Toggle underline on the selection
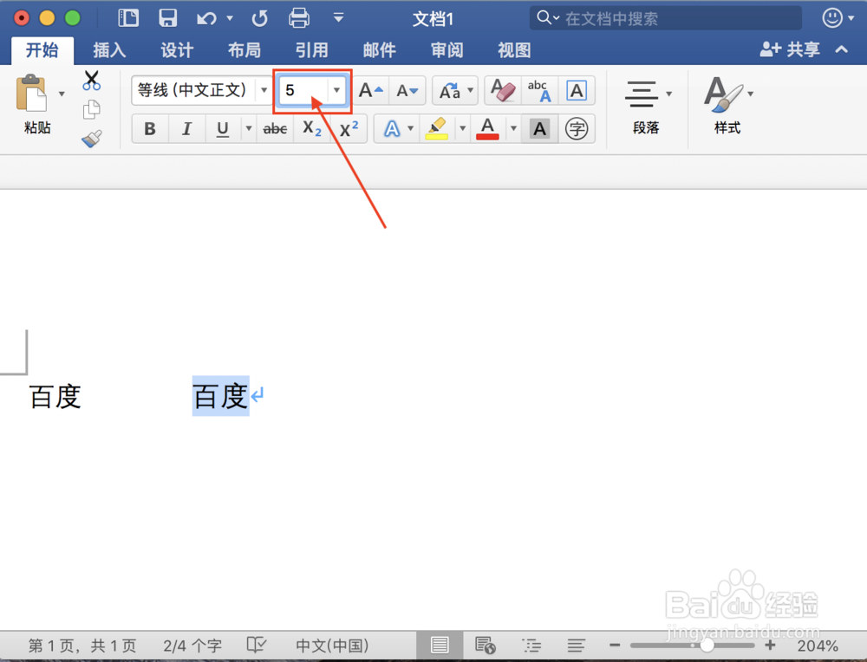The image size is (867, 662). 224,128
